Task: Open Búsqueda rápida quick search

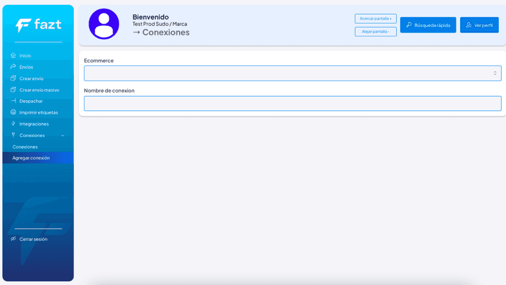Action: click(x=428, y=25)
